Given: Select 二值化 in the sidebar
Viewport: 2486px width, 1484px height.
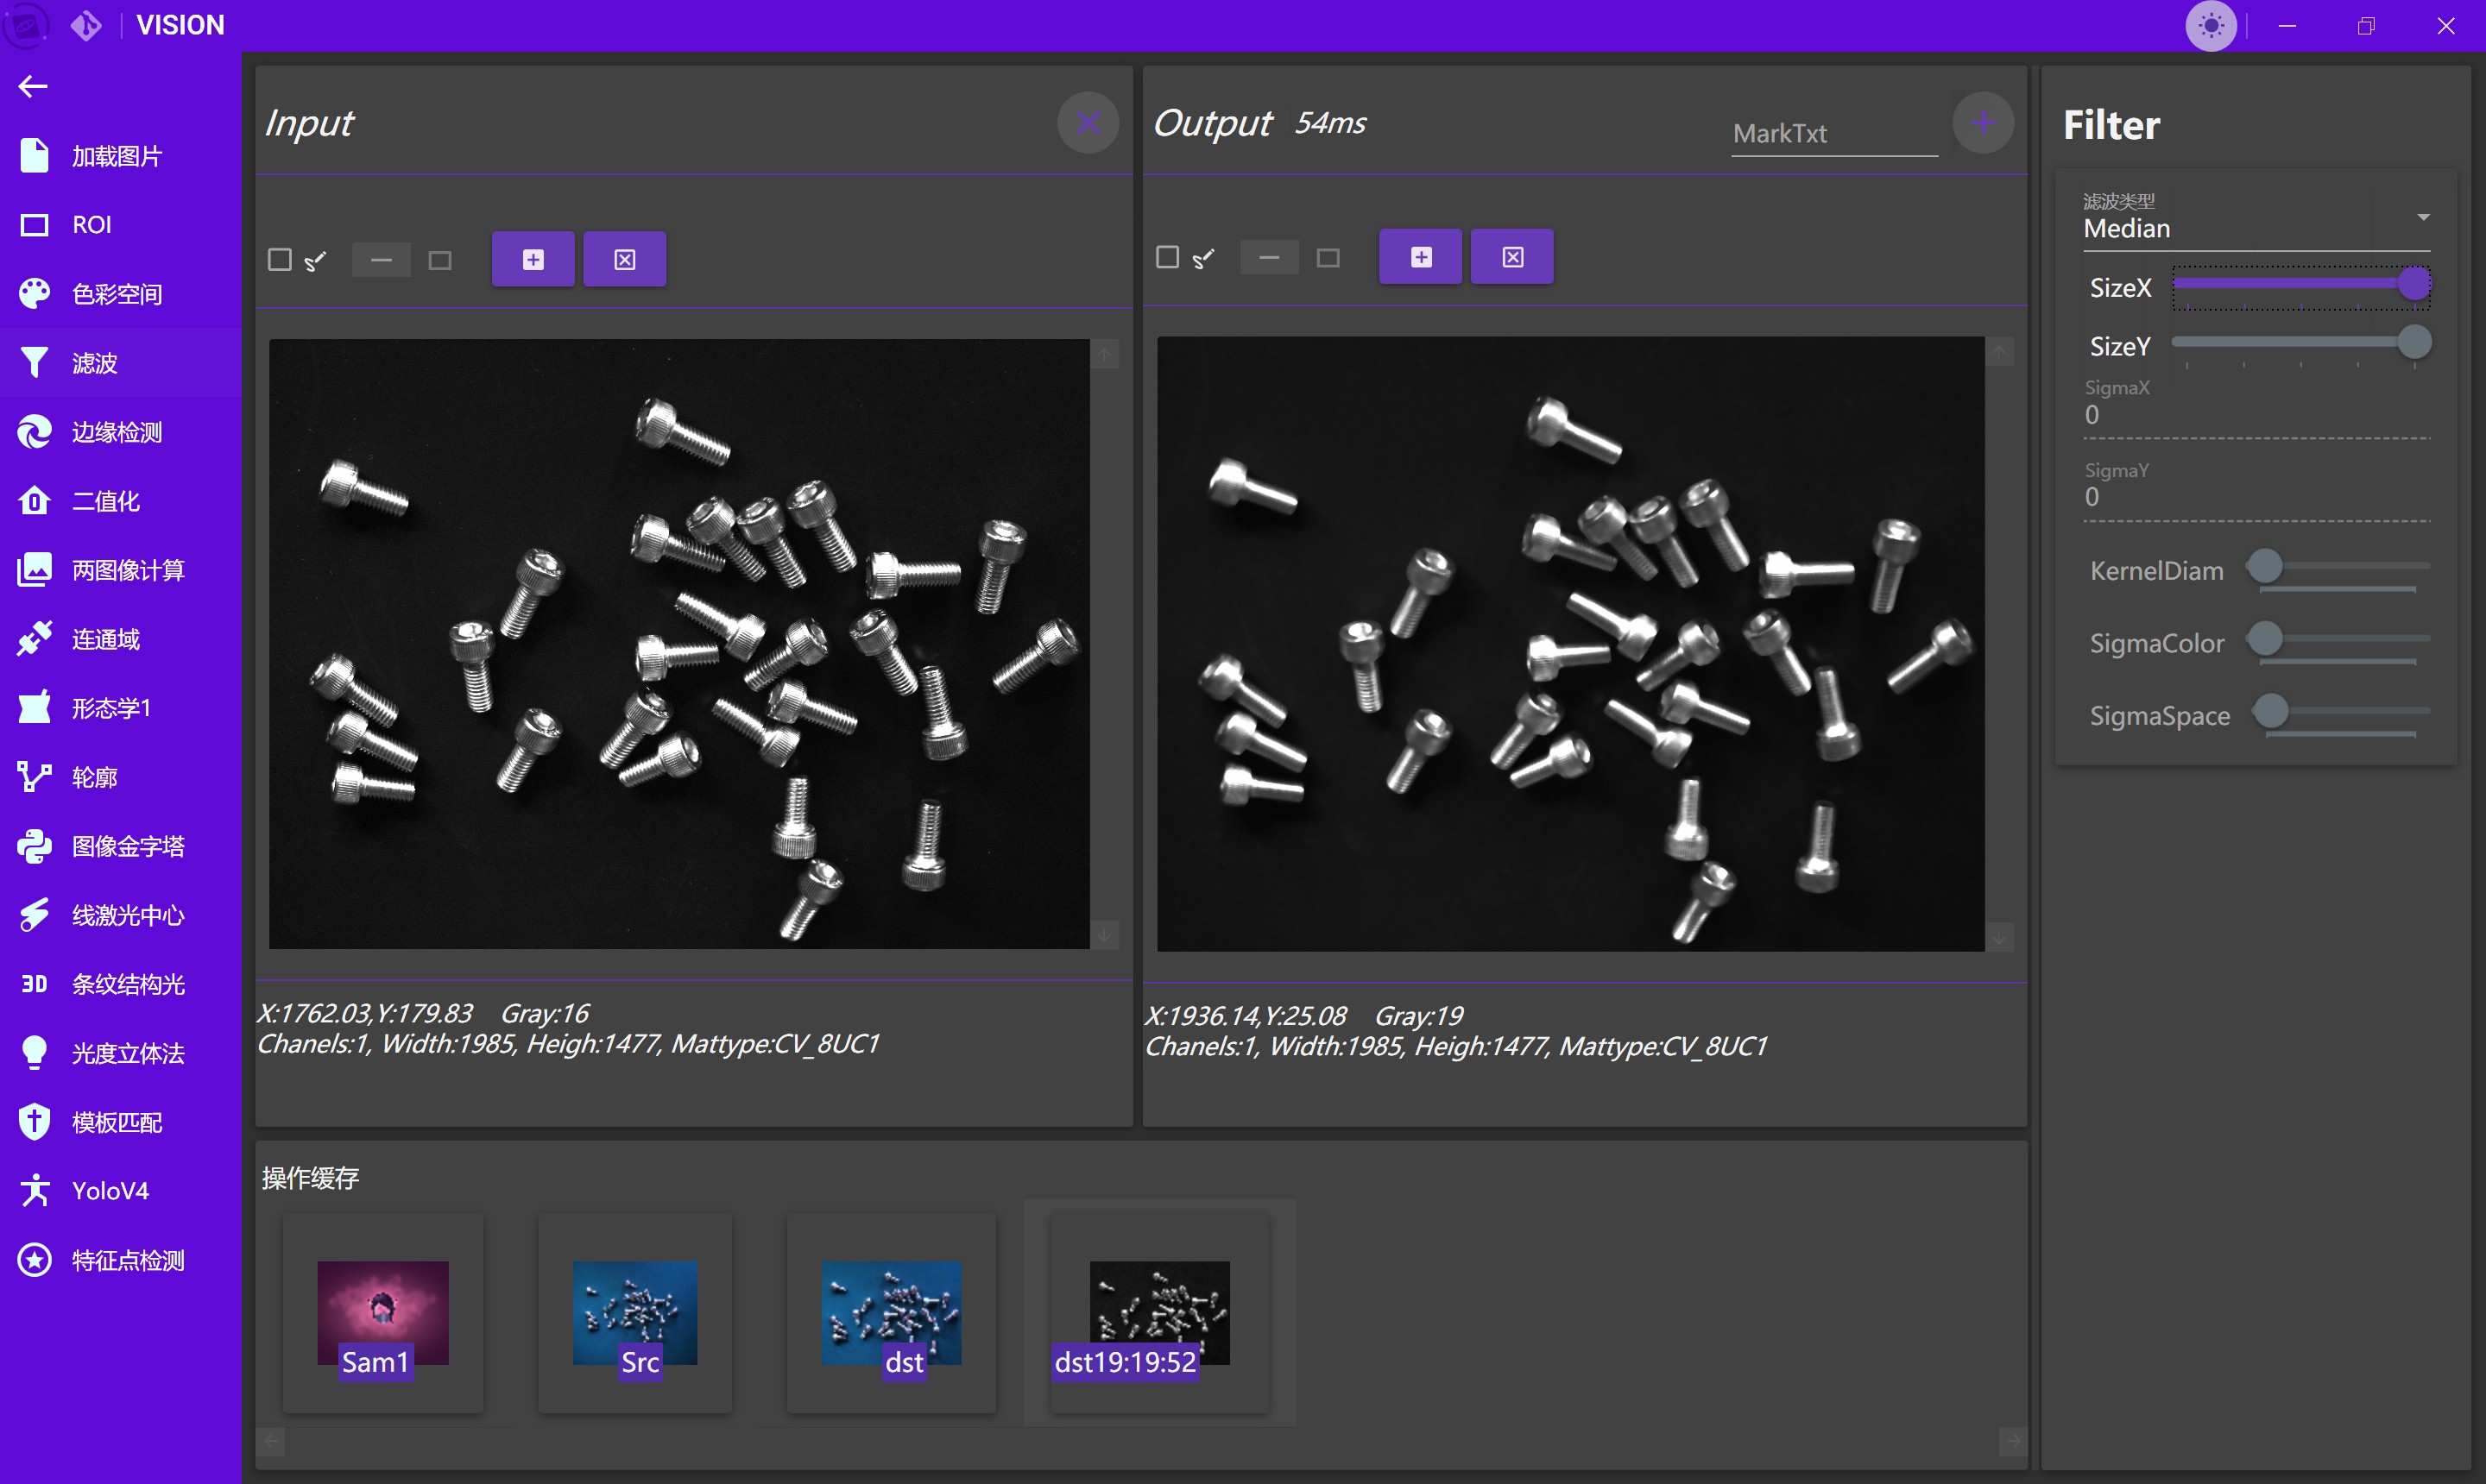Looking at the screenshot, I should point(105,501).
